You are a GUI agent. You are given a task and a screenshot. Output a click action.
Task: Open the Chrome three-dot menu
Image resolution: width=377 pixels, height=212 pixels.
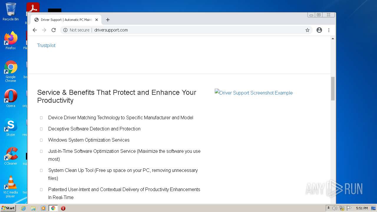tap(329, 30)
